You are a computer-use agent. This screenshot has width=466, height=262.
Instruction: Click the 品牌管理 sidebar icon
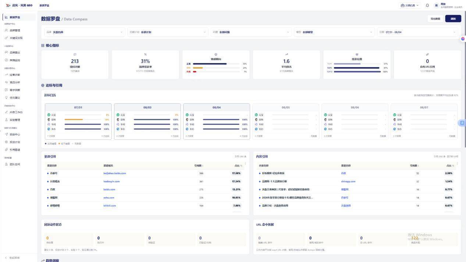click(x=6, y=30)
